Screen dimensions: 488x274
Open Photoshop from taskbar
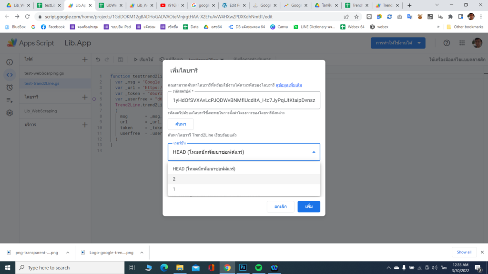[x=243, y=267]
